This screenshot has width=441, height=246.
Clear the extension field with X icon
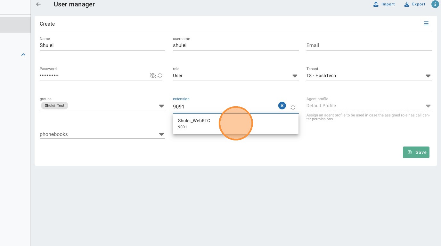(x=282, y=106)
